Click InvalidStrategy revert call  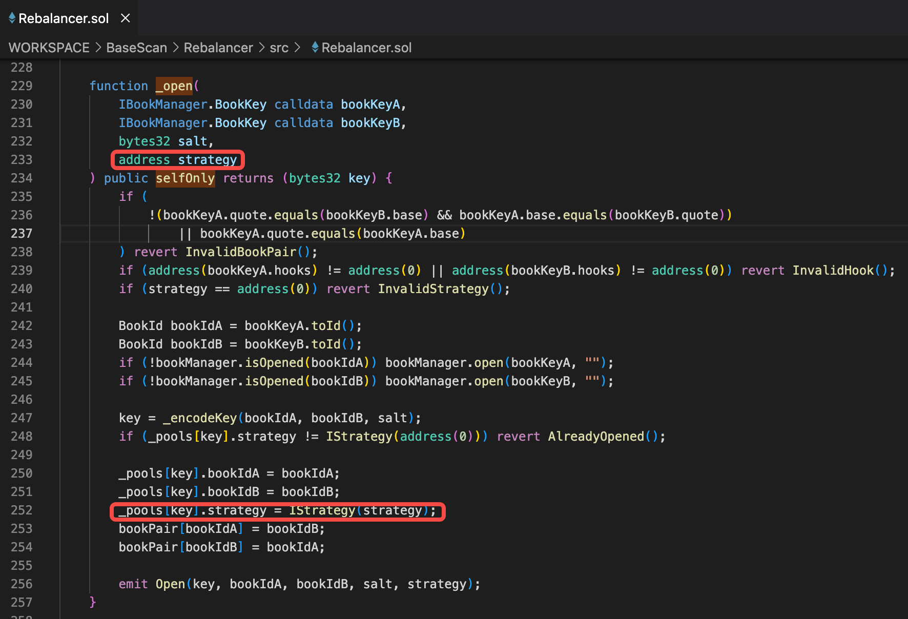(x=440, y=289)
